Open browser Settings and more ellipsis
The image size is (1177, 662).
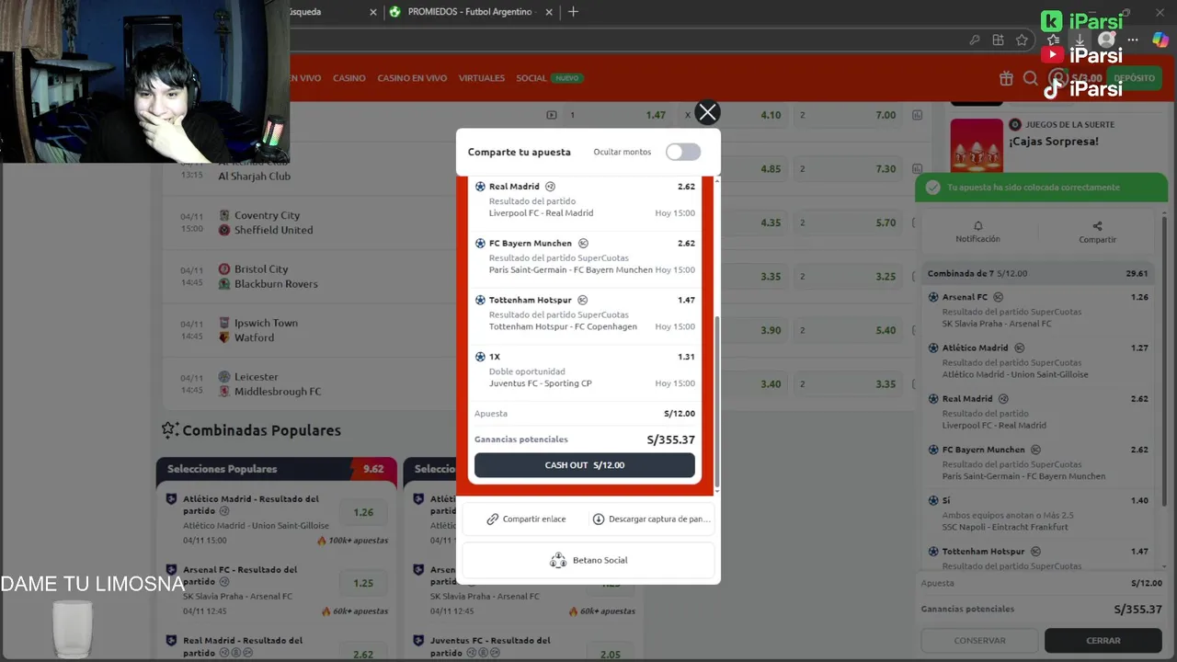[x=1133, y=40]
